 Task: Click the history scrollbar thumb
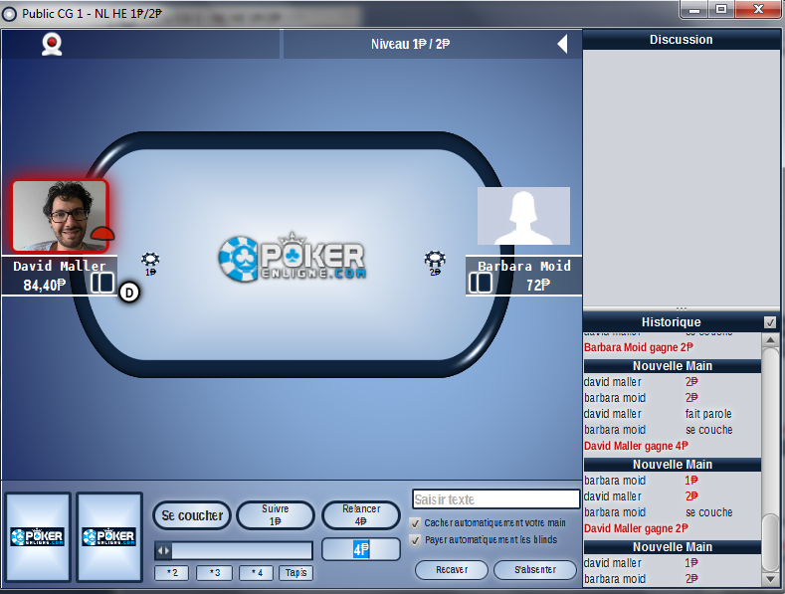point(770,542)
